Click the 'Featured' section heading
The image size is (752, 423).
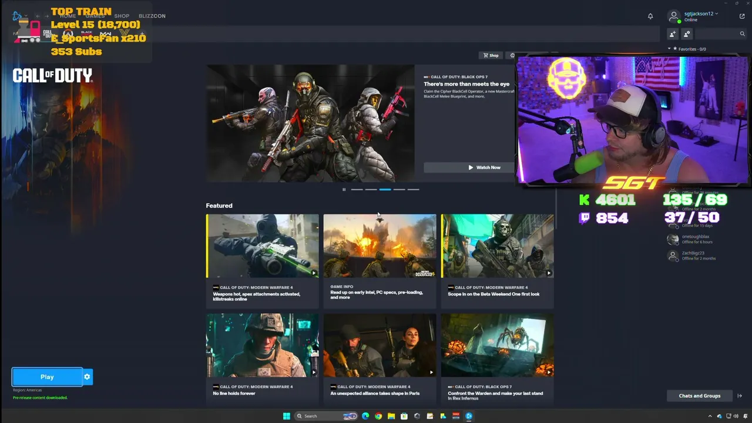219,206
